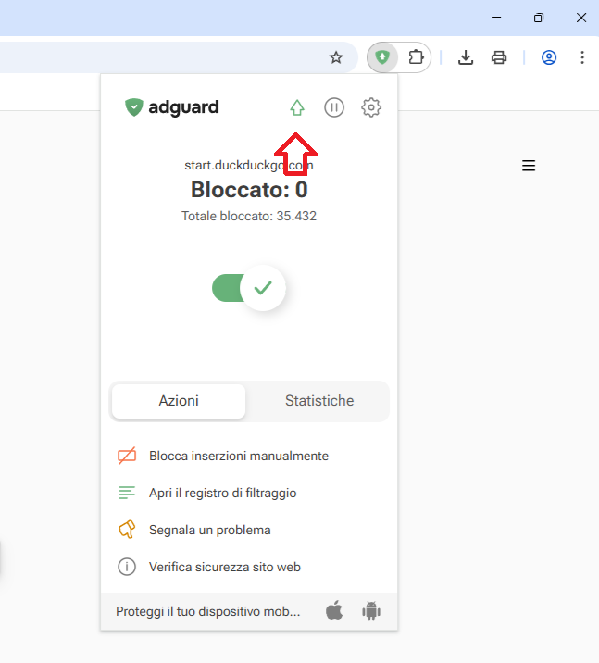Minimize the browser window
The height and width of the screenshot is (663, 599).
(x=496, y=18)
